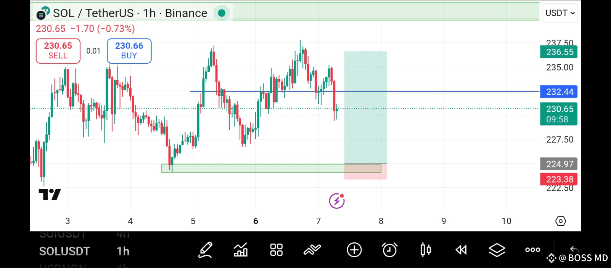Image resolution: width=611 pixels, height=268 pixels.
Task: Click date 8 on time axis
Action: coord(381,221)
